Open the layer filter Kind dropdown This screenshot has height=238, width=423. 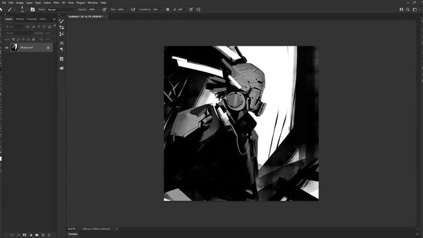pos(15,26)
